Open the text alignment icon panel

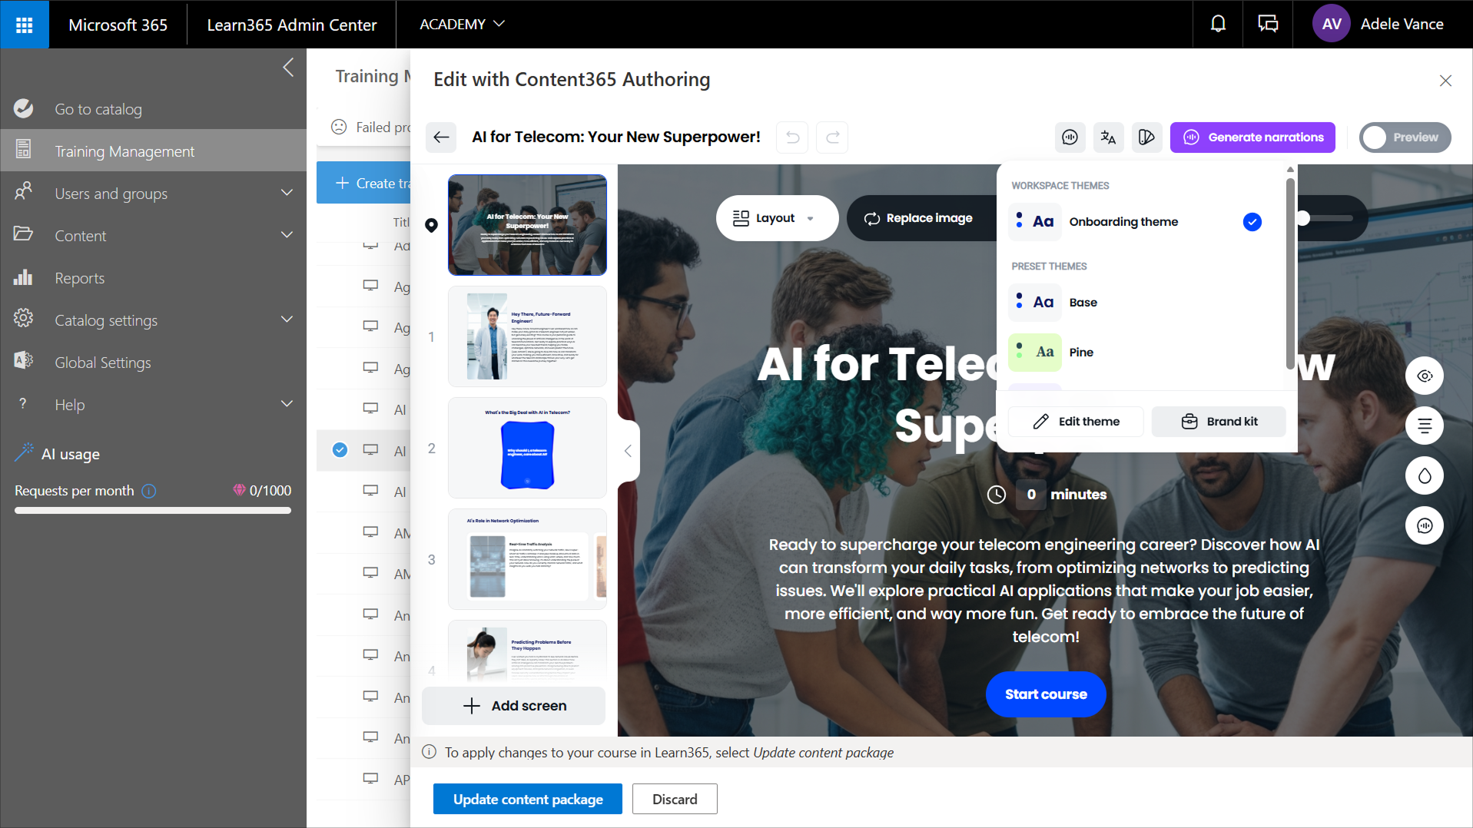coord(1425,426)
